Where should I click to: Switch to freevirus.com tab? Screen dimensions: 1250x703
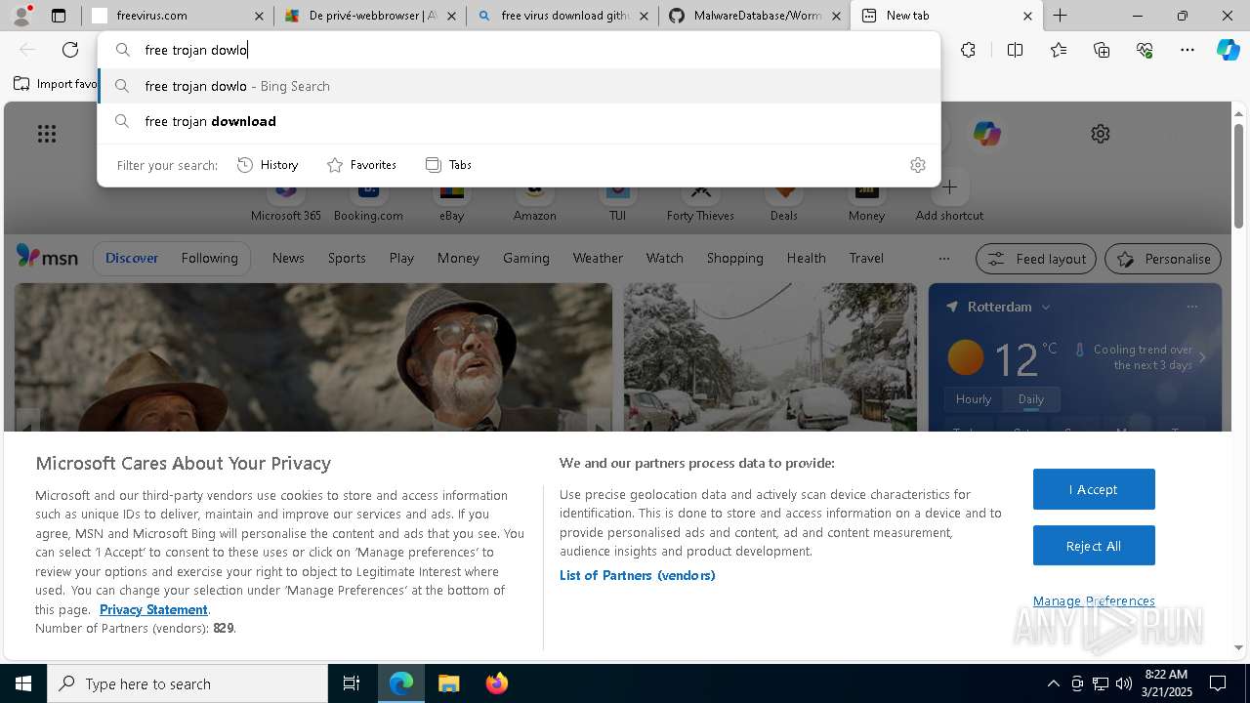[x=178, y=16]
